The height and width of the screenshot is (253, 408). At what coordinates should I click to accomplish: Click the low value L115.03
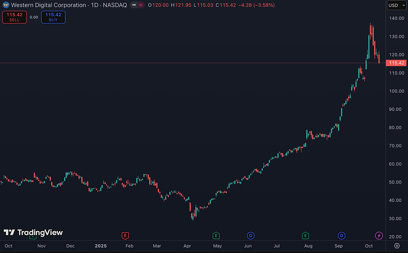click(x=204, y=5)
